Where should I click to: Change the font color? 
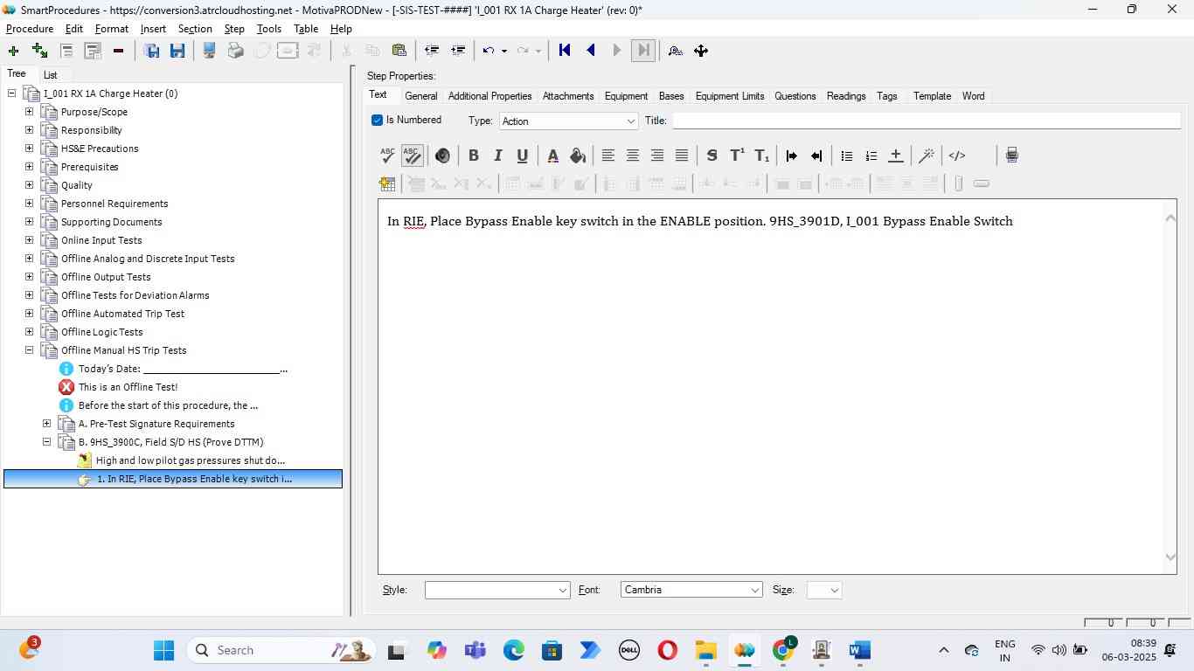553,156
